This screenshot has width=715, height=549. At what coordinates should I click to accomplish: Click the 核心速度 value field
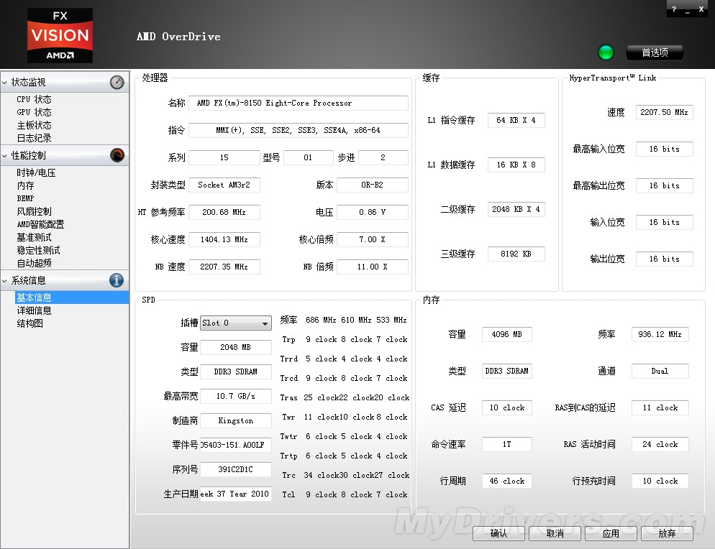[x=224, y=239]
